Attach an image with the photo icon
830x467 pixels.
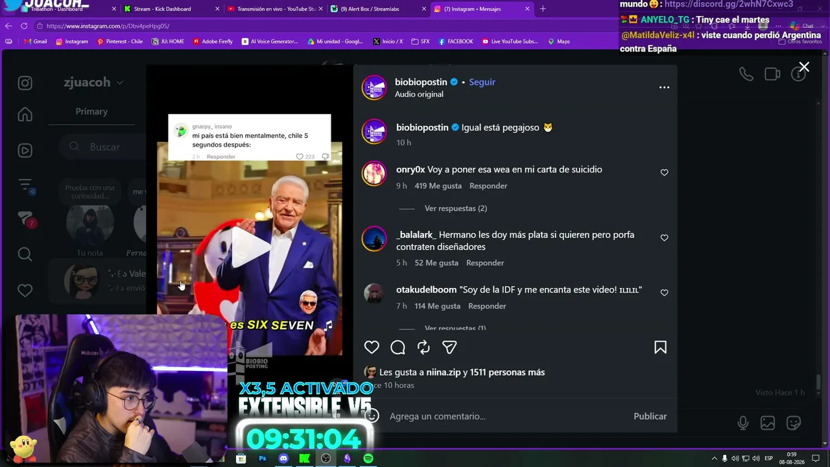coord(768,423)
